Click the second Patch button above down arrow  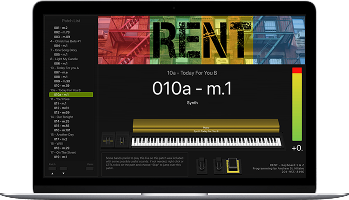tap(63, 169)
